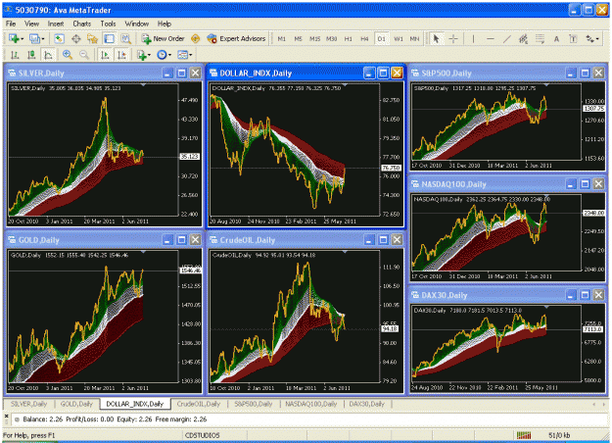Switch chart type to Line Chart

pos(48,55)
